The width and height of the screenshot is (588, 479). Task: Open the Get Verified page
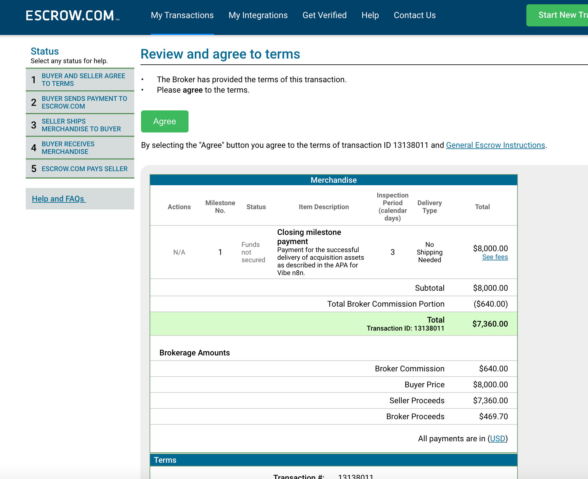pos(324,15)
